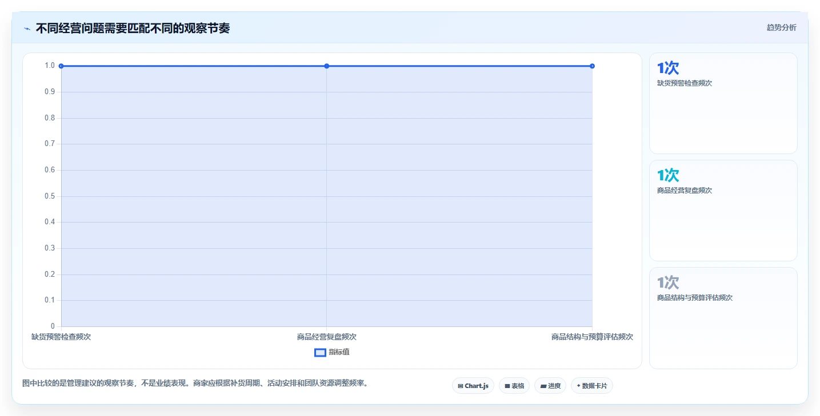Viewport: 820px width, 416px height.
Task: Click the 缺货预警检查频次 x-axis label
Action: 61,337
